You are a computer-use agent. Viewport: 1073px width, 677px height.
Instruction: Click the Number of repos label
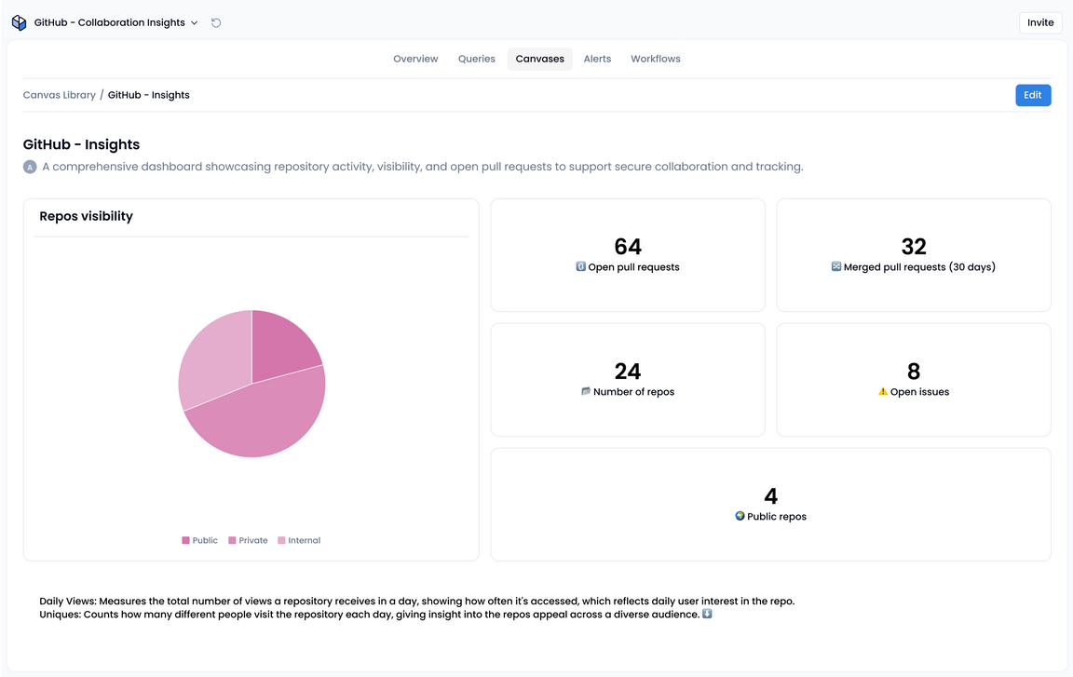pos(633,392)
